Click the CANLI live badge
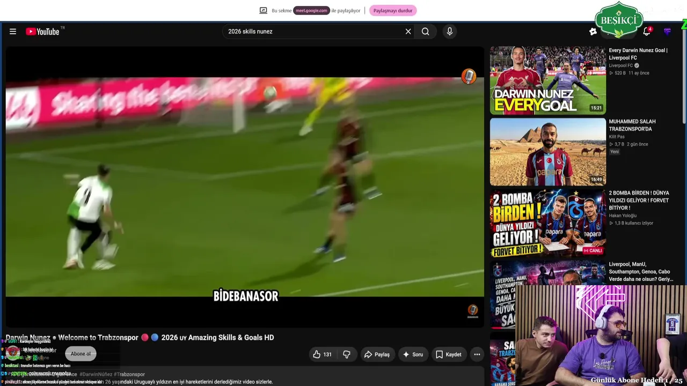 [x=593, y=250]
